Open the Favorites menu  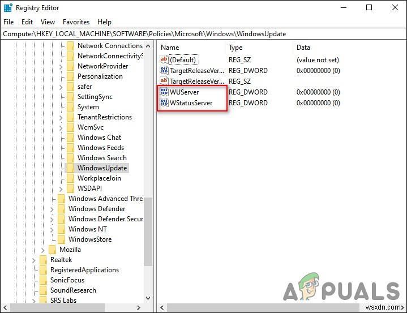(76, 22)
